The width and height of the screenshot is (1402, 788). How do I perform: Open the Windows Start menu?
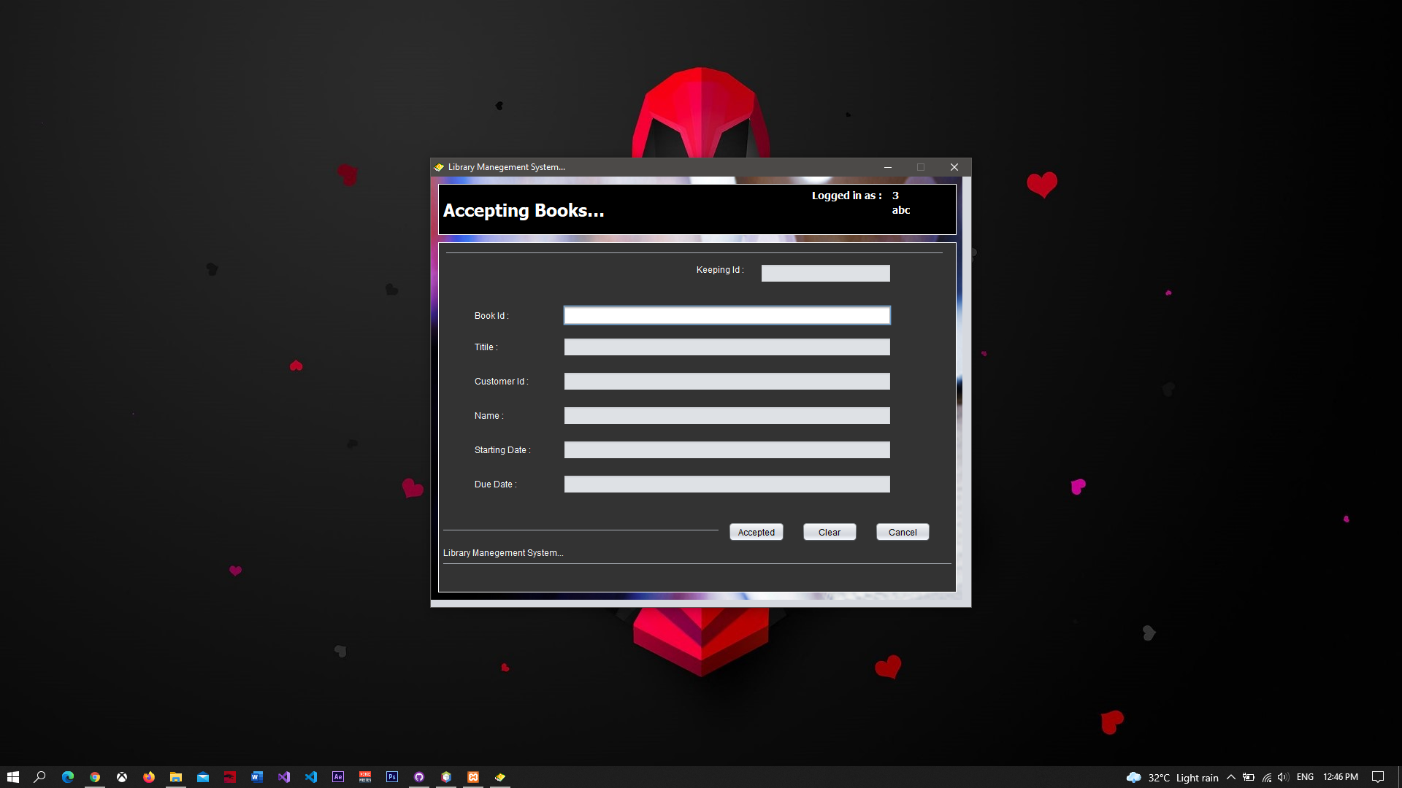13,776
